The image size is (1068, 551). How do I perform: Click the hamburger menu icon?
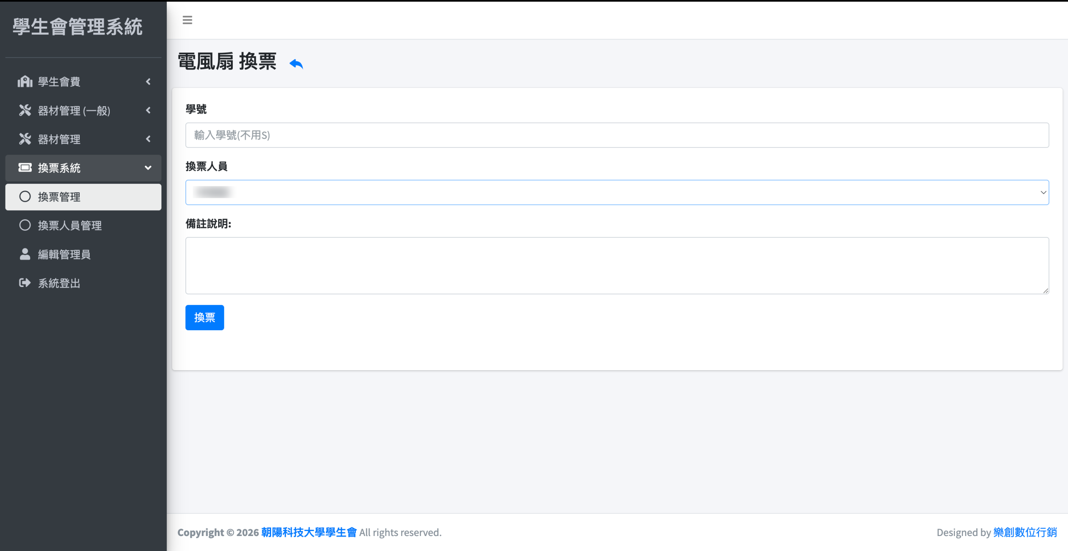[x=187, y=20]
